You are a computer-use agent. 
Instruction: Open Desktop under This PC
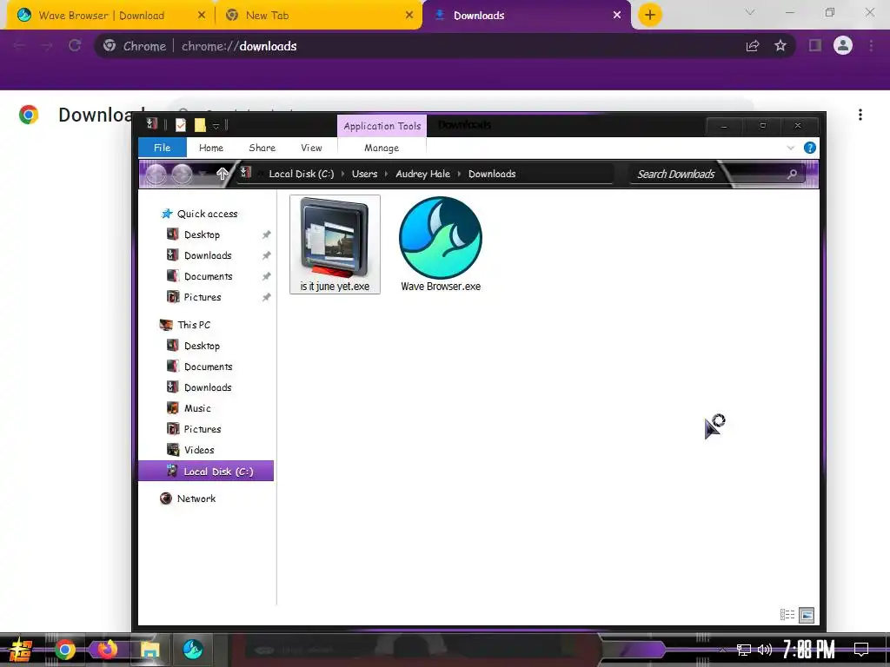tap(202, 346)
